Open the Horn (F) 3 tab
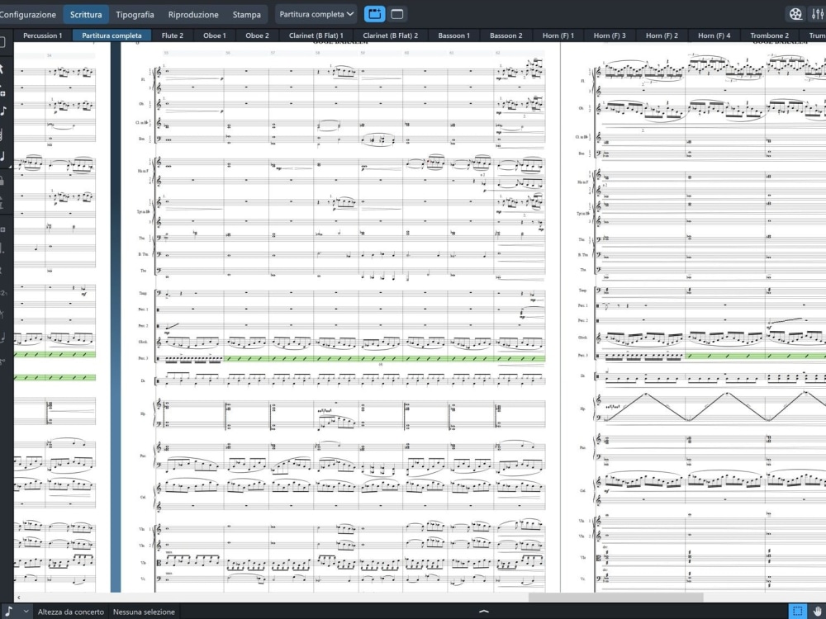The height and width of the screenshot is (619, 826). pyautogui.click(x=610, y=35)
